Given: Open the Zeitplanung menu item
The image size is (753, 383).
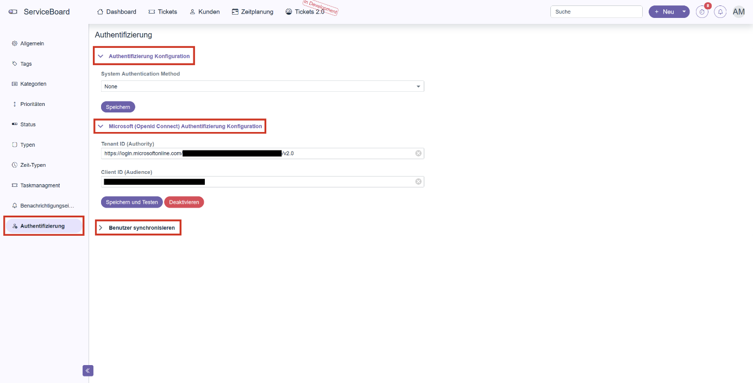Looking at the screenshot, I should click(x=253, y=12).
